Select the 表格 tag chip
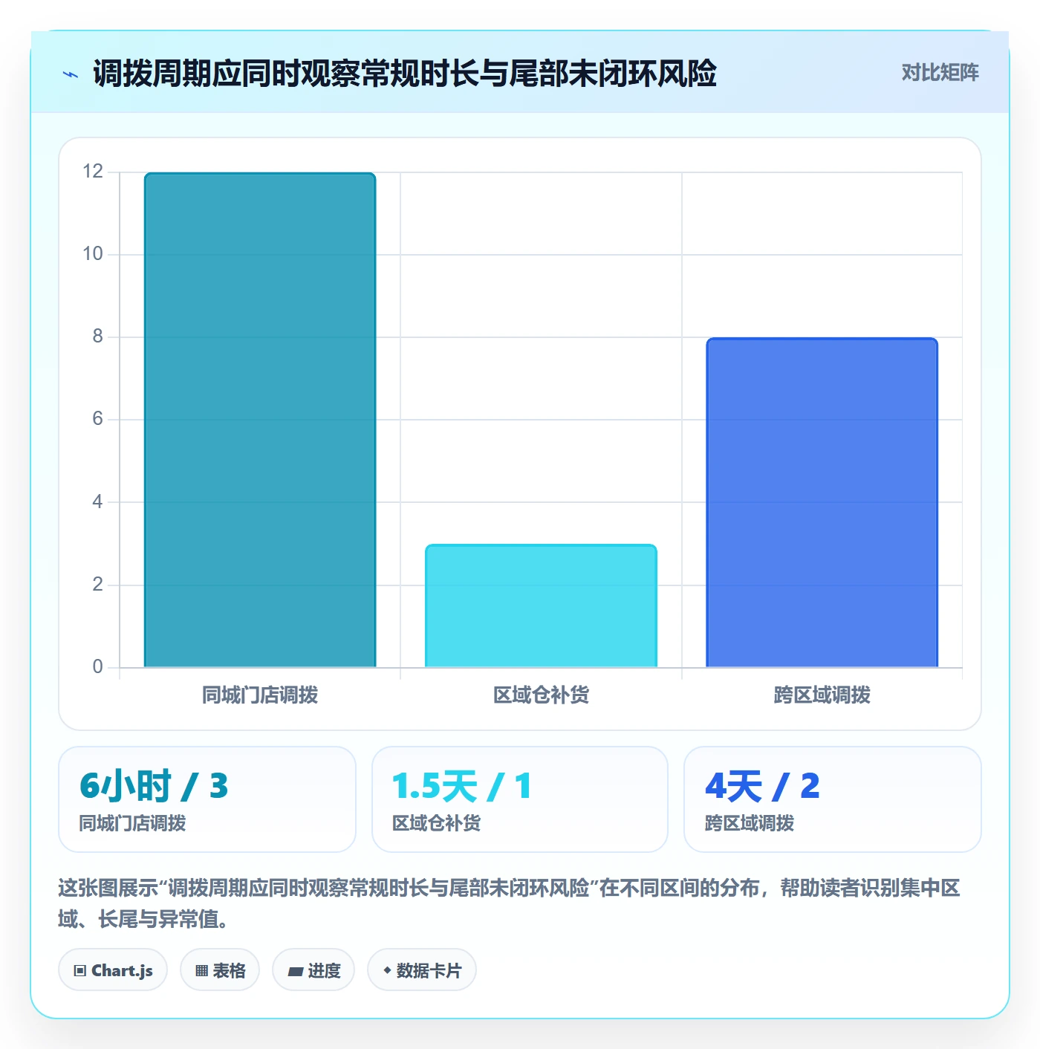Viewport: 1040px width, 1049px height. [220, 970]
